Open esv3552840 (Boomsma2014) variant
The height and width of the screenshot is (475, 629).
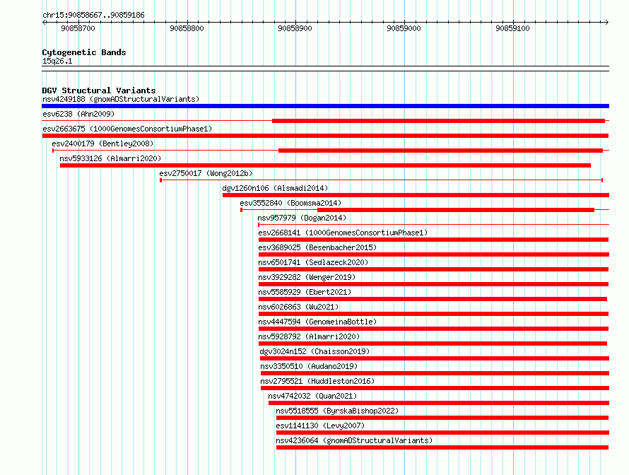point(290,203)
